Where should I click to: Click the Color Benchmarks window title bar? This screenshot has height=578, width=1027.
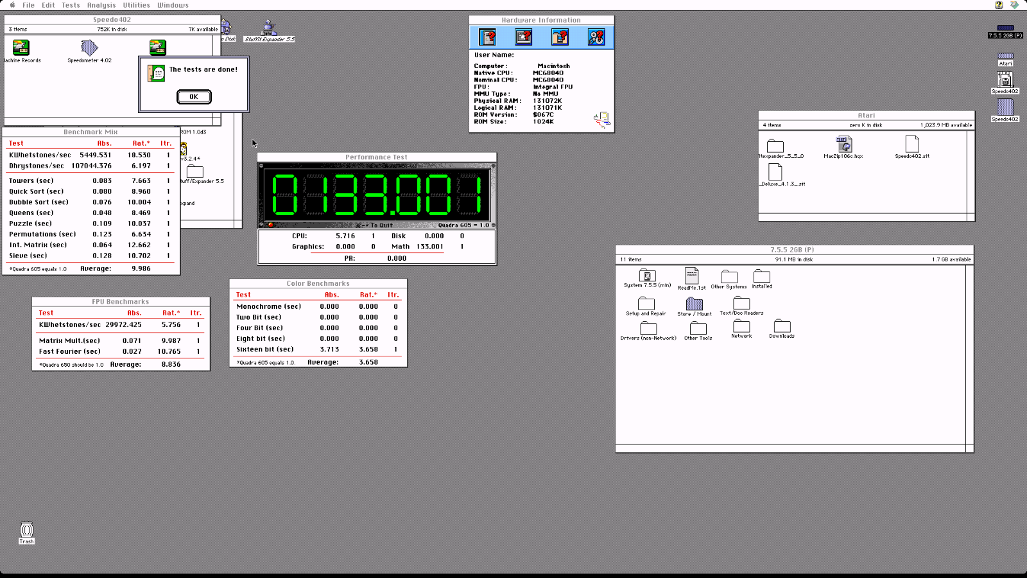(x=318, y=283)
